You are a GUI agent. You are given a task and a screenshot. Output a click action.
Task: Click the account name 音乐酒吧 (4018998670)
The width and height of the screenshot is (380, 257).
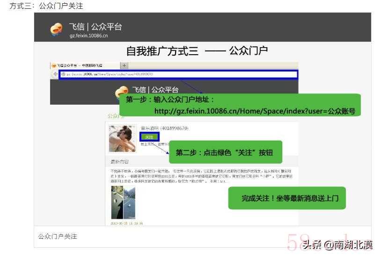164,128
